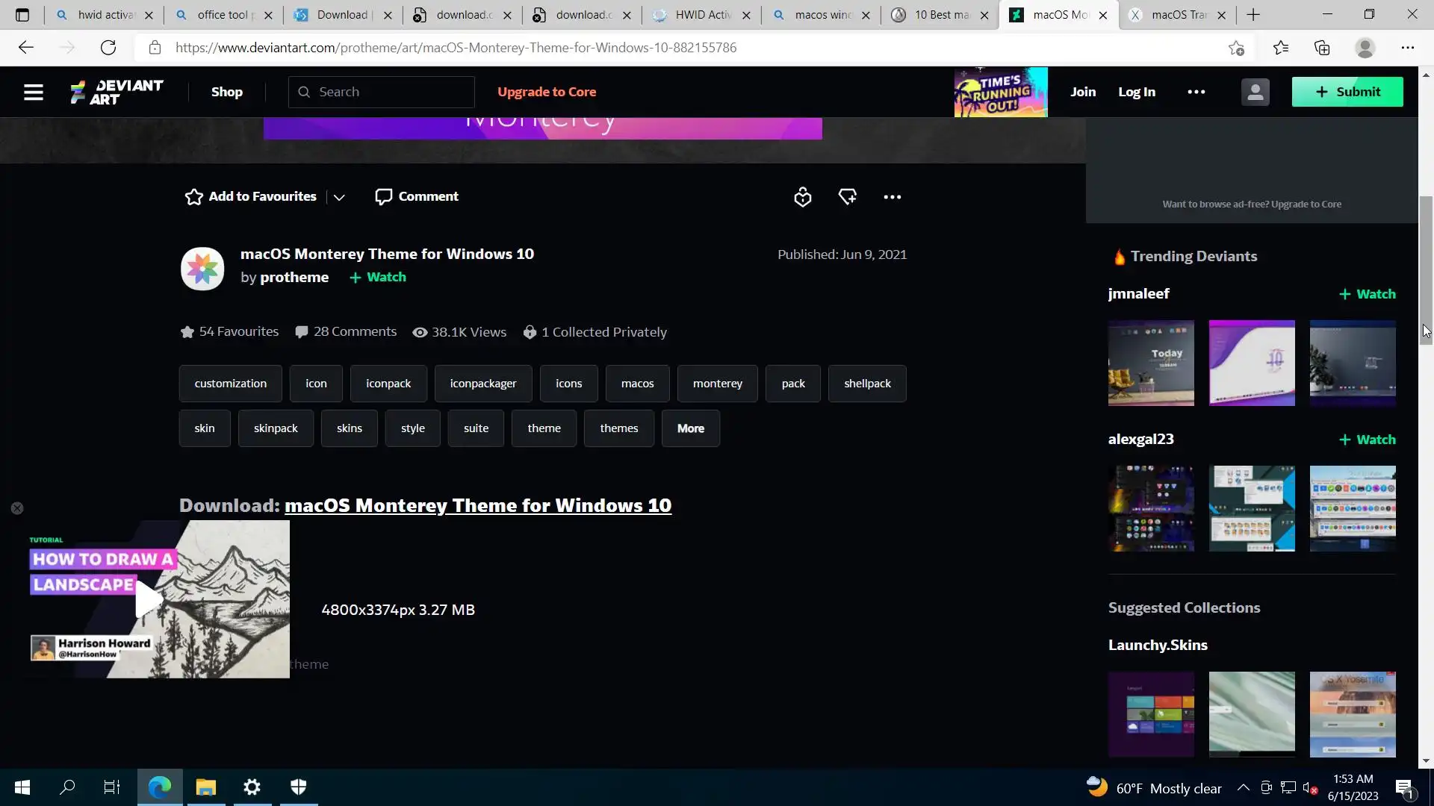Click the give points diamond icon
The image size is (1434, 806).
pyautogui.click(x=847, y=197)
